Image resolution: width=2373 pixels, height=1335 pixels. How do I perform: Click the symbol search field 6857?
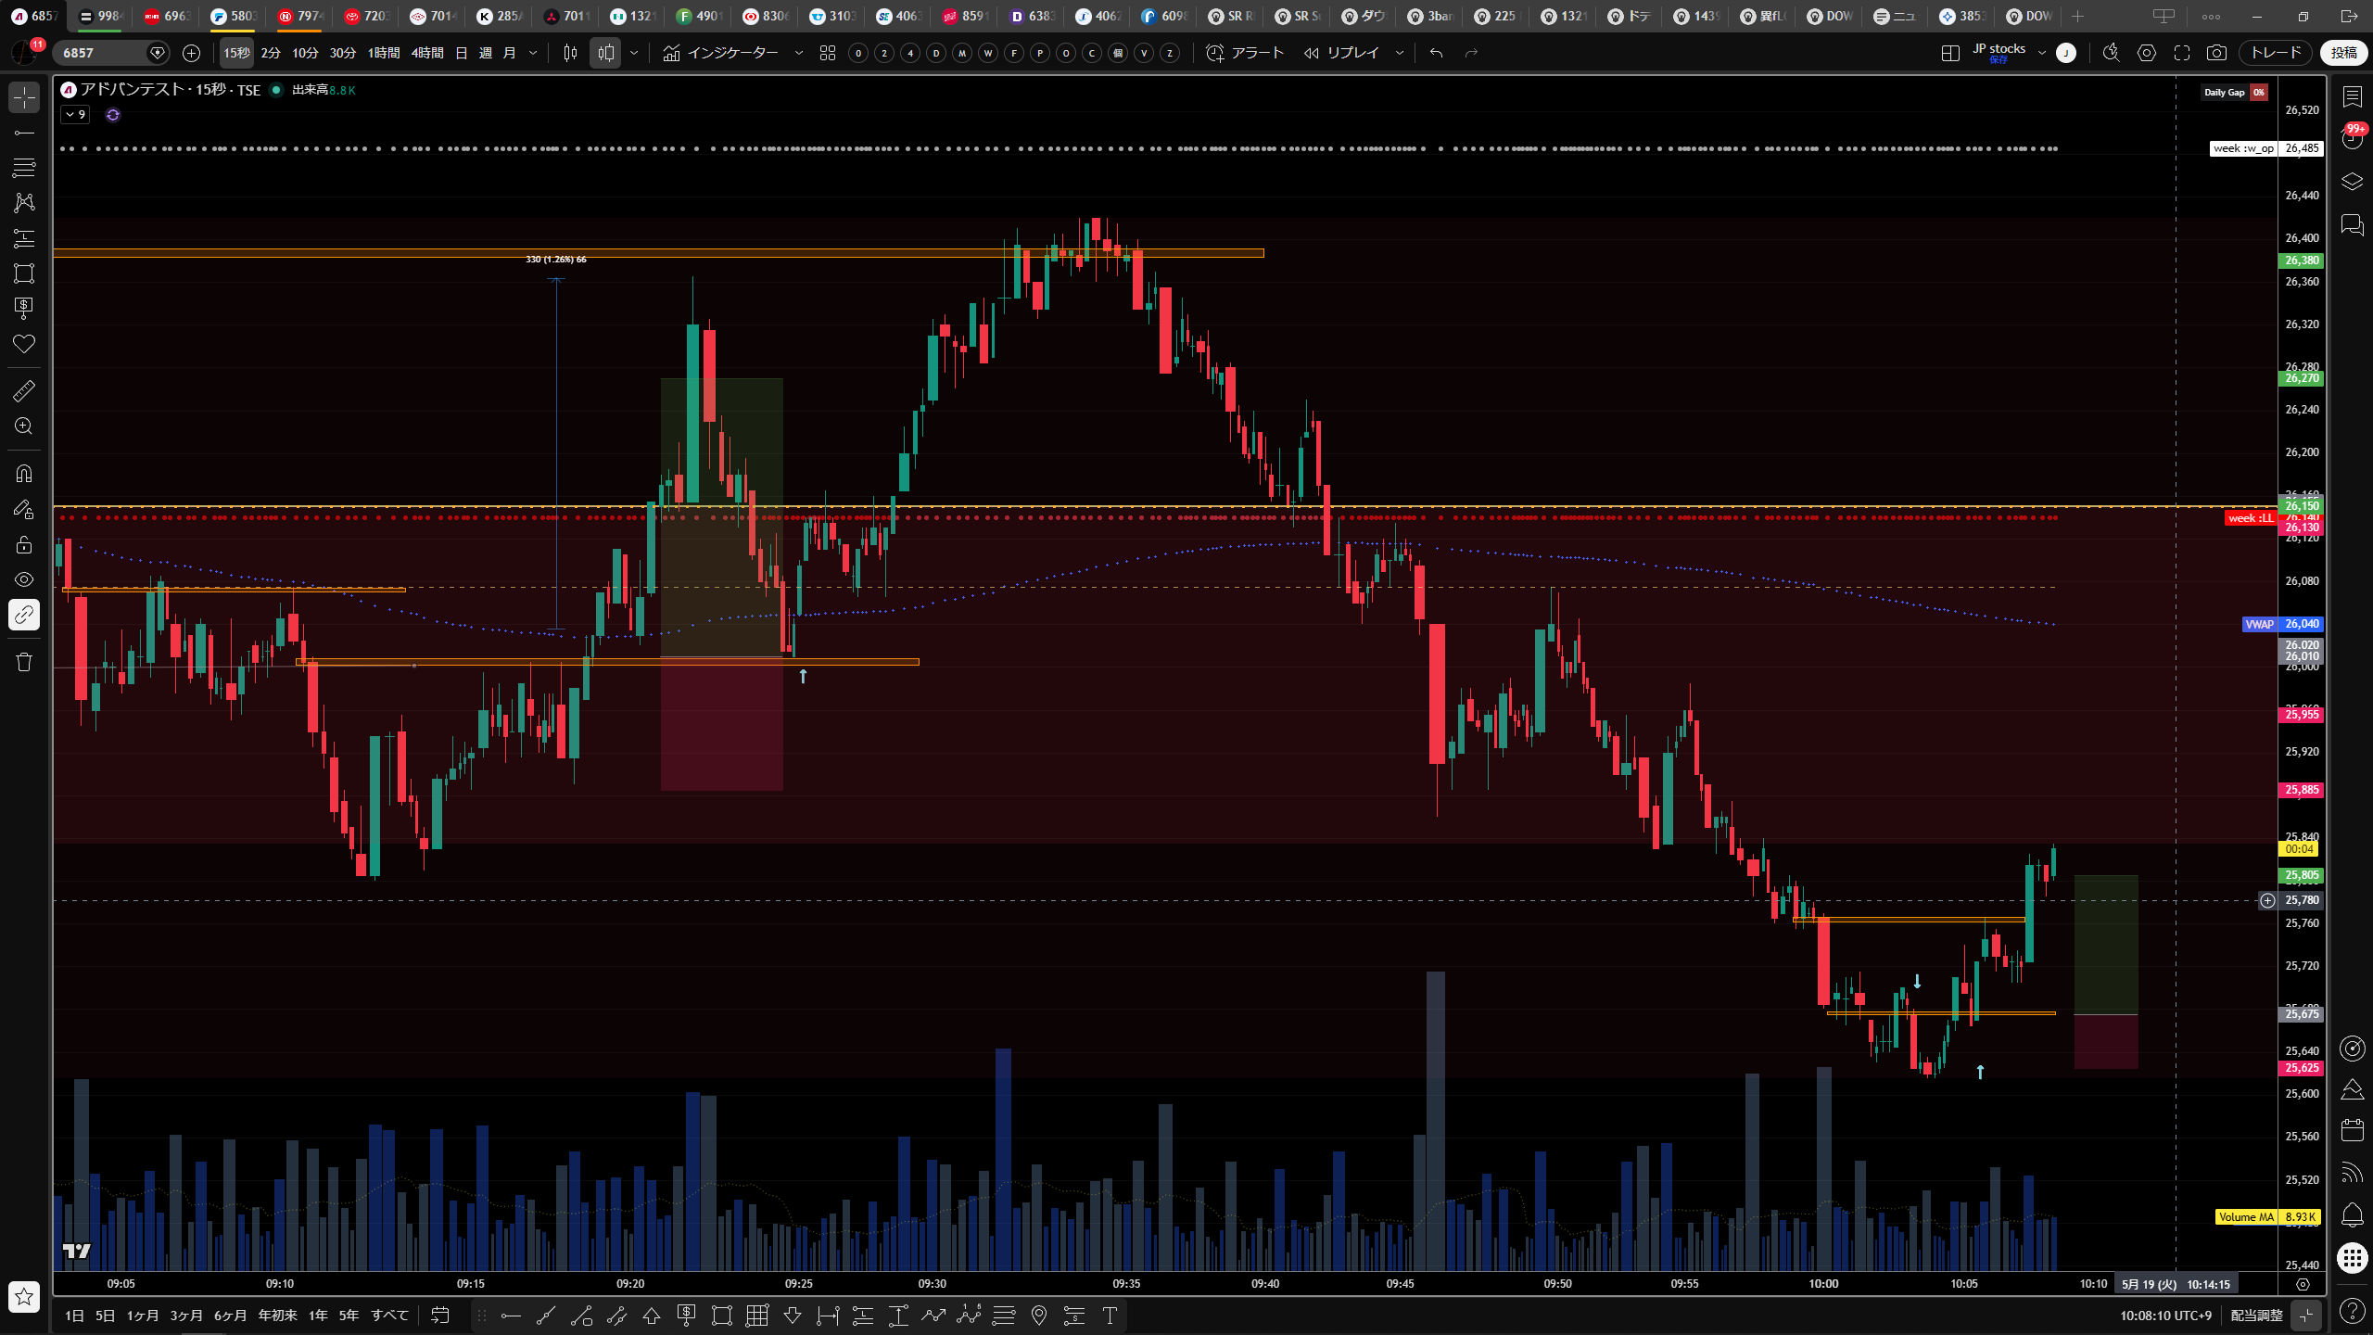pyautogui.click(x=102, y=53)
